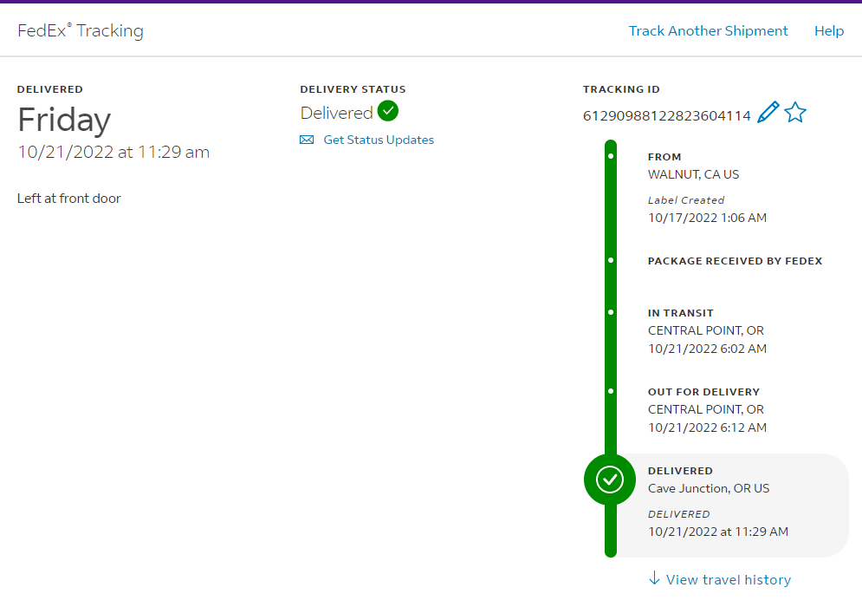
Task: Select the Package Received by FedEx timeline dot
Action: coord(611,260)
